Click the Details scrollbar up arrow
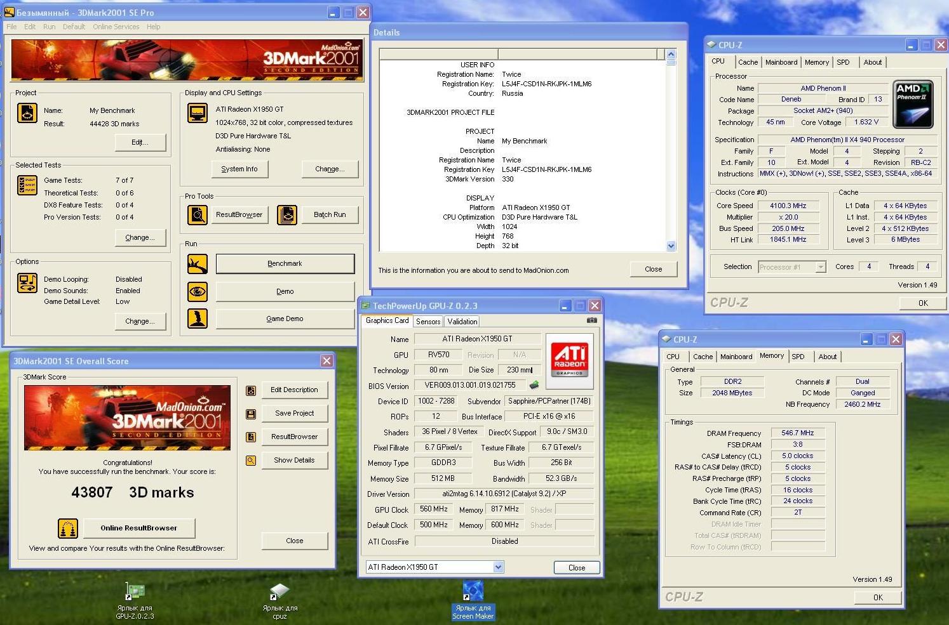The width and height of the screenshot is (949, 625). click(x=671, y=54)
